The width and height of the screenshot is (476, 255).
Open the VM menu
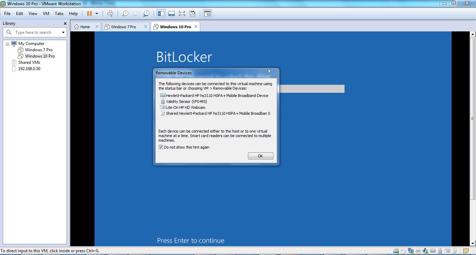pos(46,14)
